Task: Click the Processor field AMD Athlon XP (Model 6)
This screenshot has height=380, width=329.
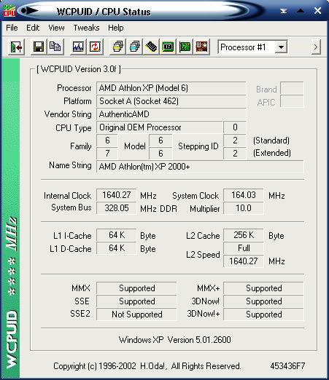Action: (171, 88)
